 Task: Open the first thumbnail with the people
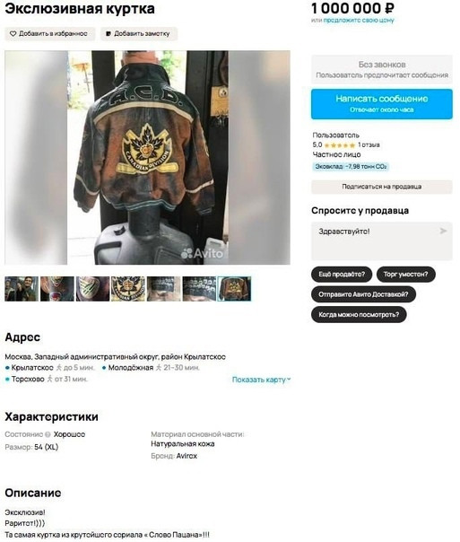[x=22, y=289]
